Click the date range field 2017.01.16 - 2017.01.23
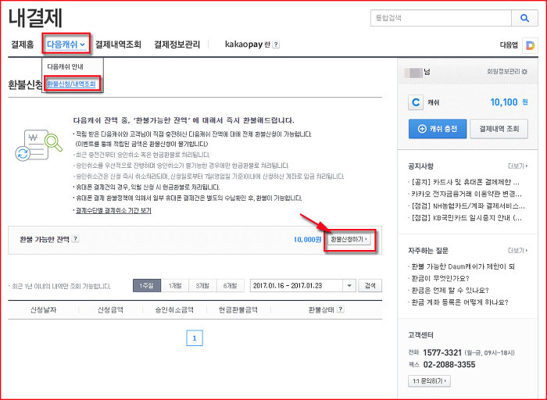Screen dimensions: 547x400 tap(296, 286)
